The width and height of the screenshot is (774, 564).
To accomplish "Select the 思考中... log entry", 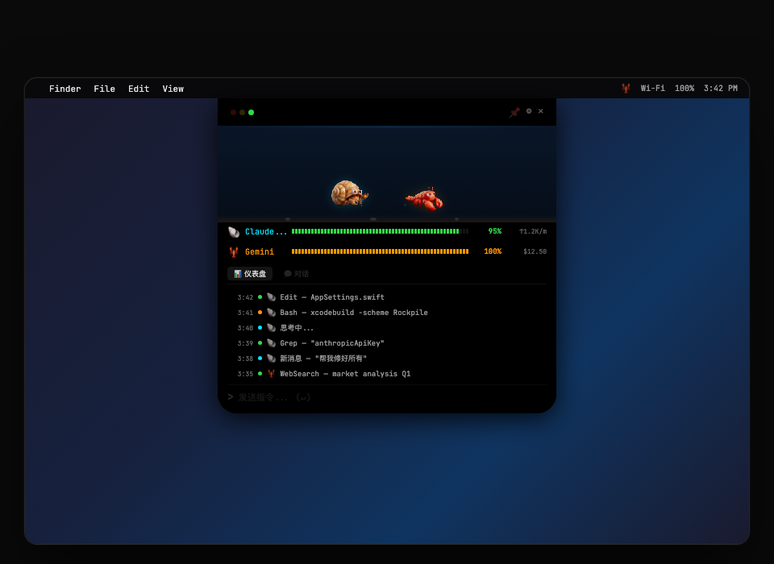I will [x=387, y=328].
